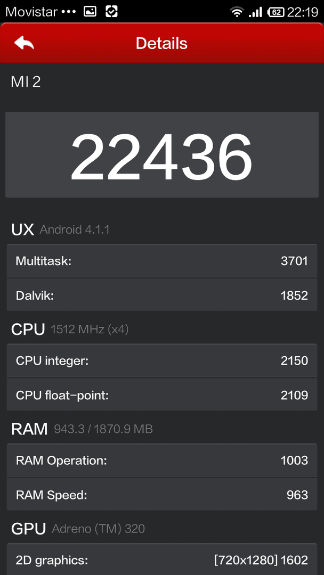The width and height of the screenshot is (324, 575).
Task: Select the Details header title
Action: point(161,43)
